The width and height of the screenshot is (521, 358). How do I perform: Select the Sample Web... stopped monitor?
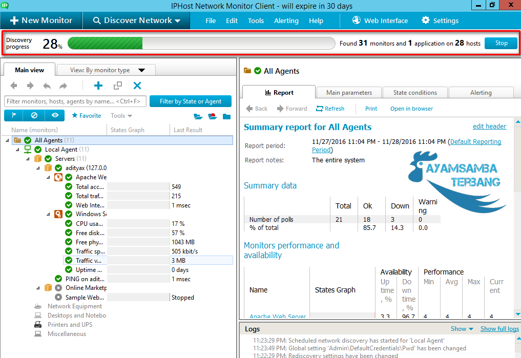click(85, 297)
